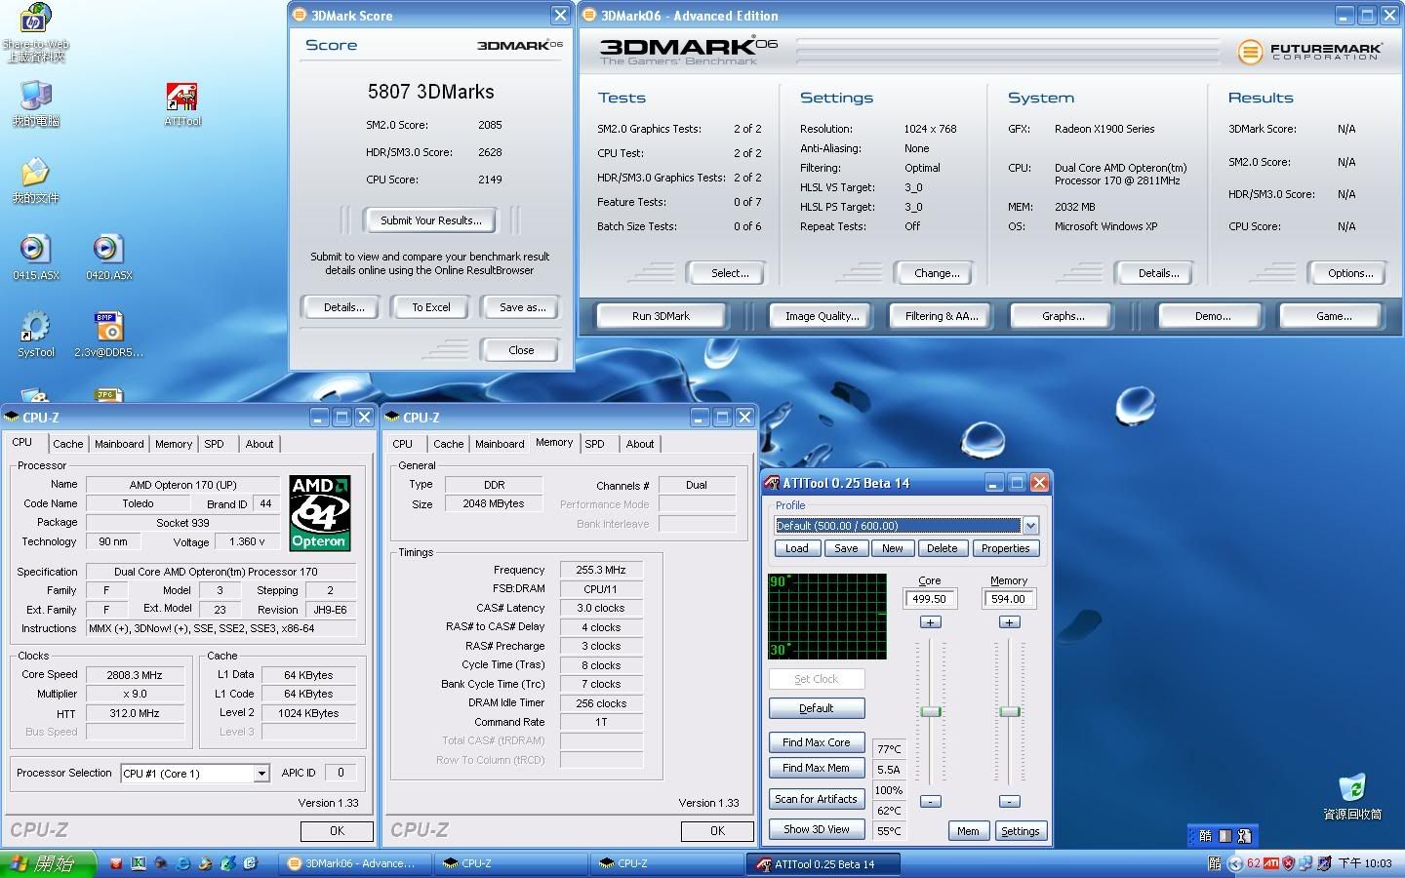Select CPU tab in right CPU-Z window
The image size is (1405, 878).
pyautogui.click(x=402, y=444)
